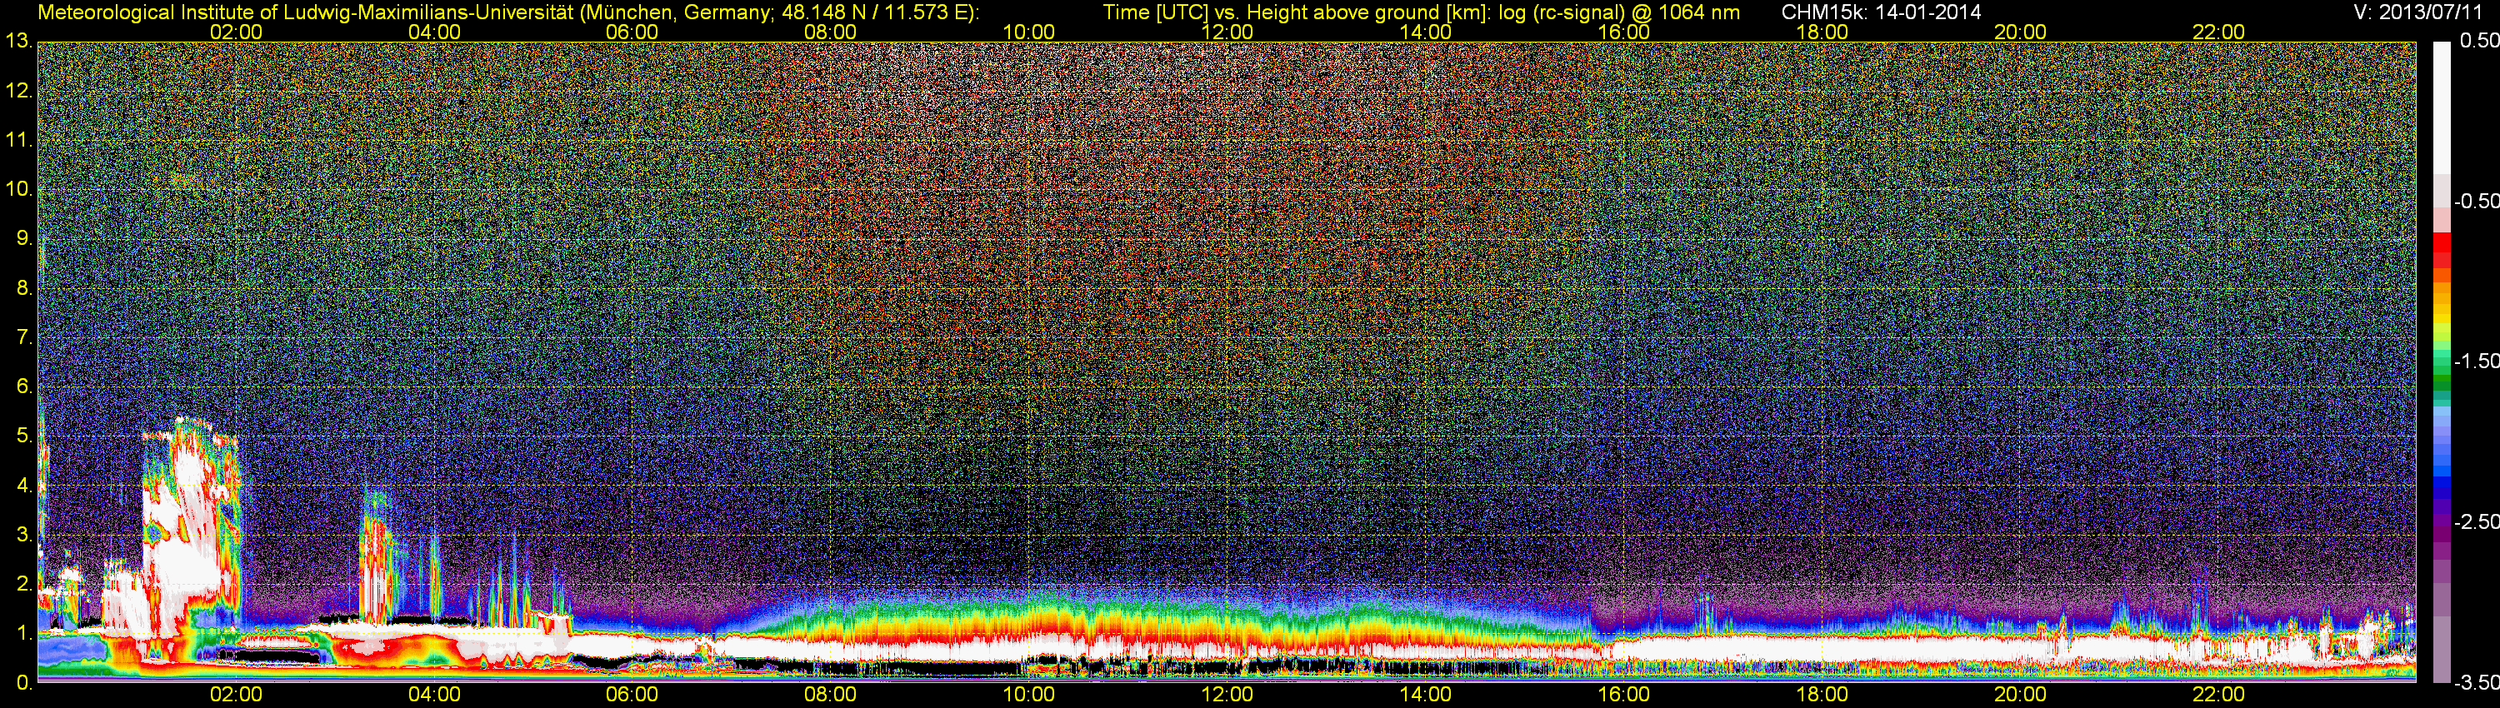Viewport: 2500px width, 708px height.
Task: Click the 12:00 label on the lower time axis
Action: coord(1227,695)
